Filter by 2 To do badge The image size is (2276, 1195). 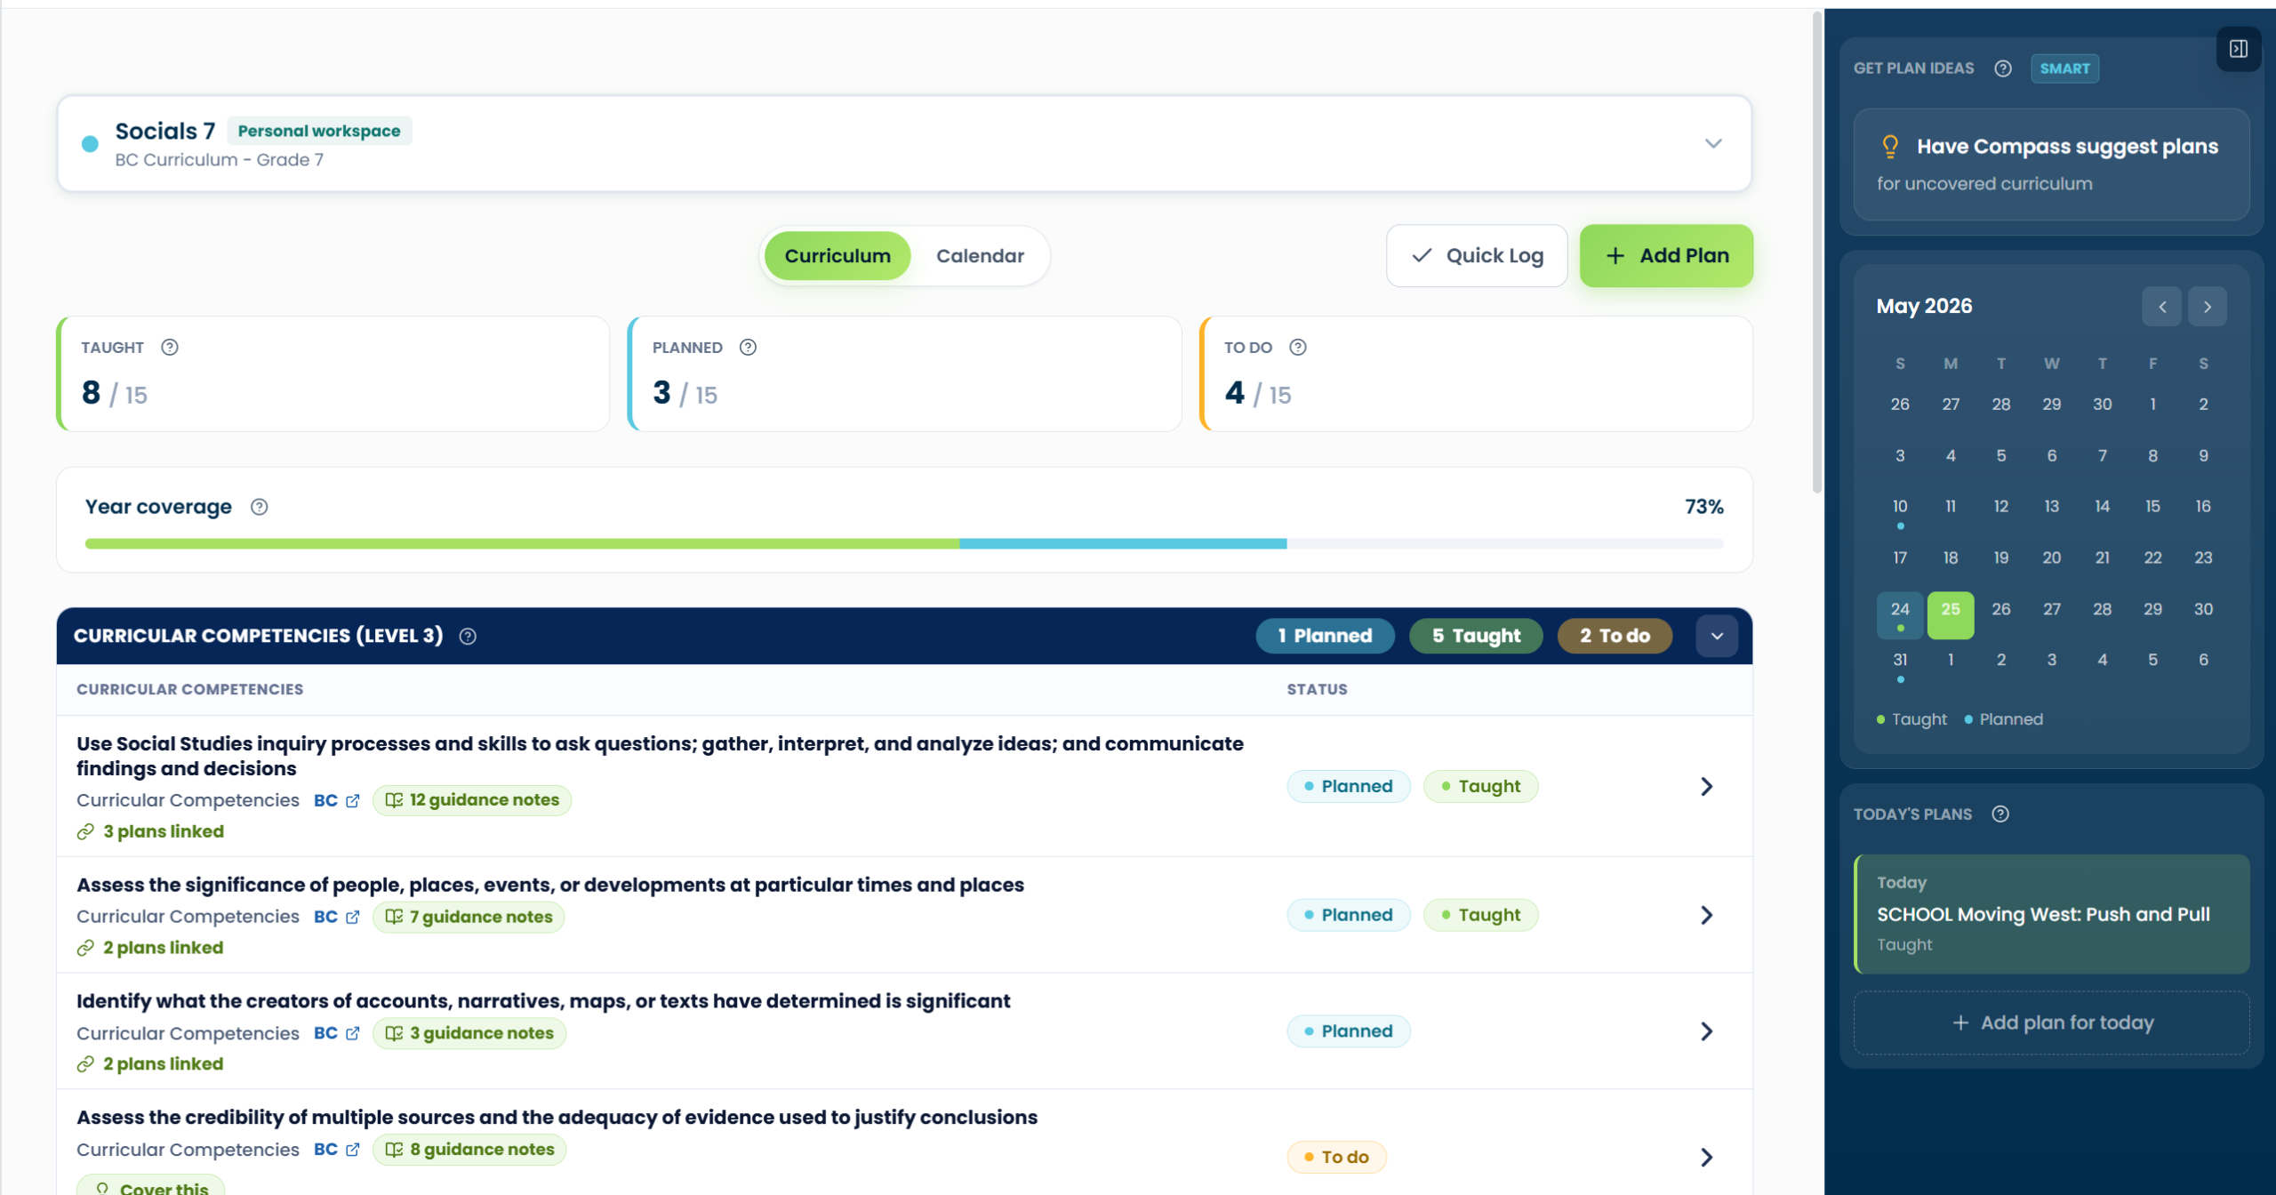(1615, 637)
